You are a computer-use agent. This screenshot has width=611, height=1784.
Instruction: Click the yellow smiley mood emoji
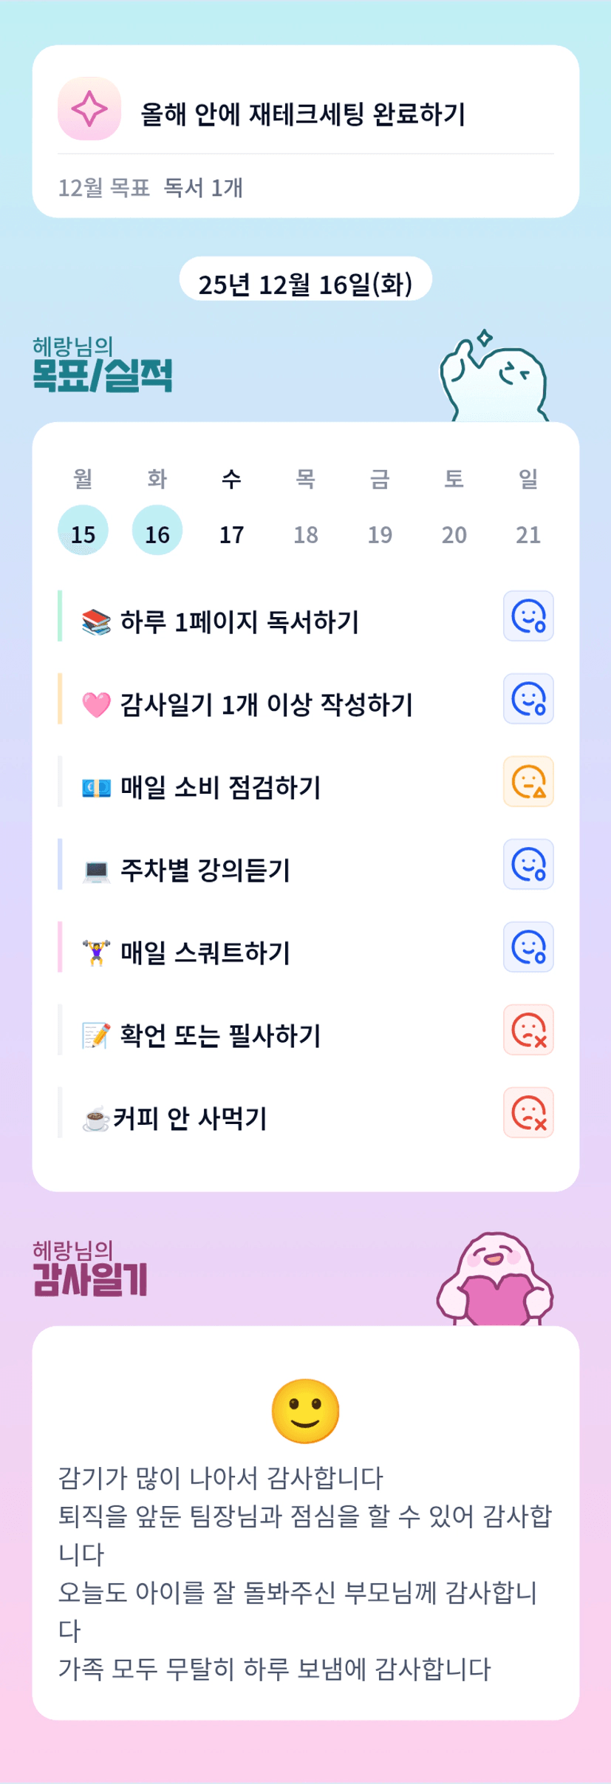(305, 1411)
